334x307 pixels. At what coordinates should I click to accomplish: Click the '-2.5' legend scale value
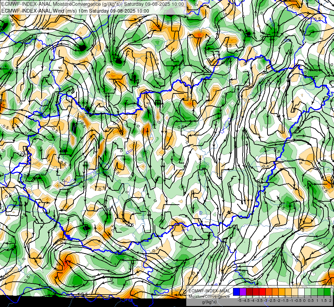(272, 301)
